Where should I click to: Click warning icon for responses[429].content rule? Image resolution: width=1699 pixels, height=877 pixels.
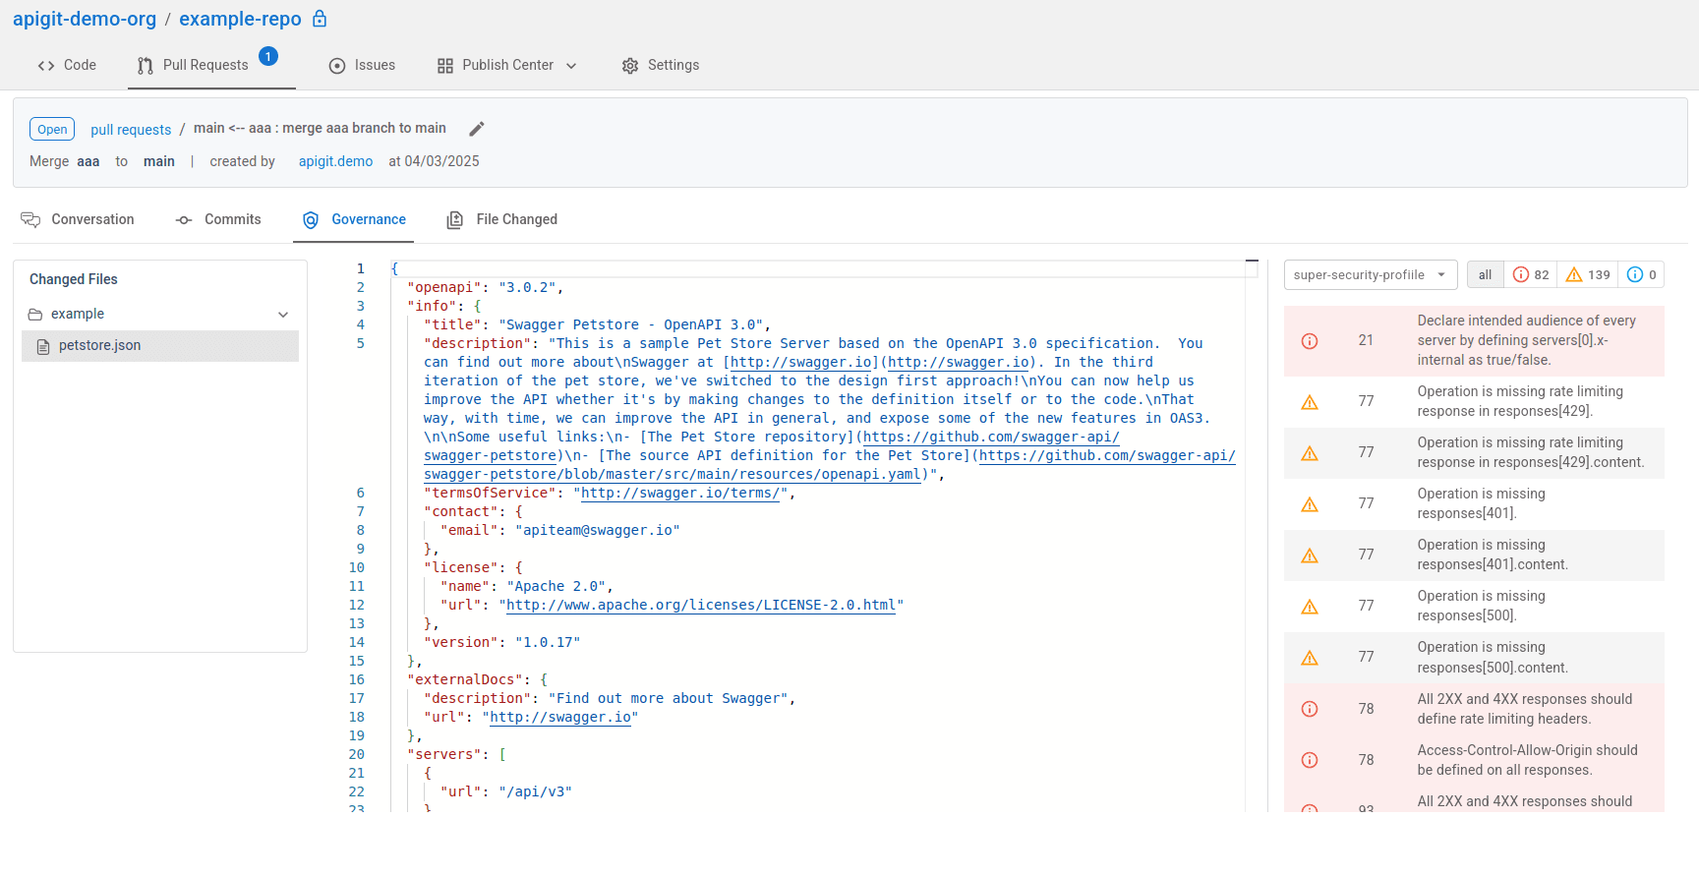pyautogui.click(x=1310, y=453)
